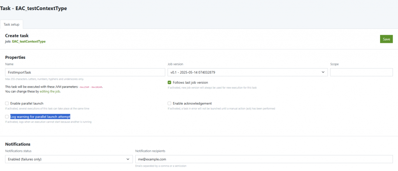This screenshot has width=398, height=171.
Task: Tick the Enable acknowledgement checkbox
Action: tap(169, 103)
